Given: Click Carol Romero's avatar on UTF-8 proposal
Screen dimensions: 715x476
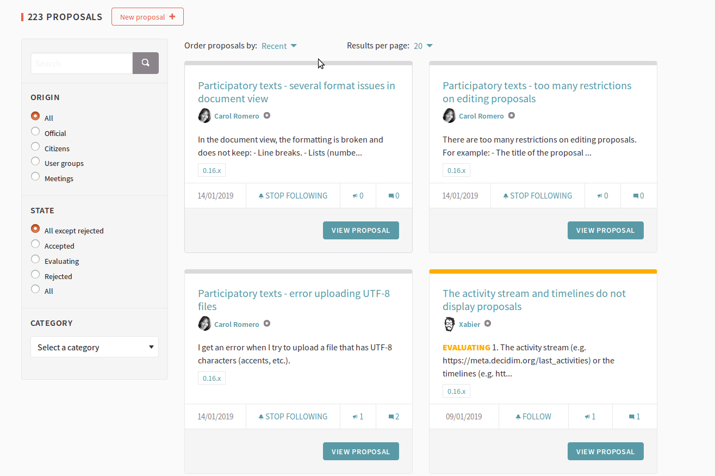Looking at the screenshot, I should point(204,324).
